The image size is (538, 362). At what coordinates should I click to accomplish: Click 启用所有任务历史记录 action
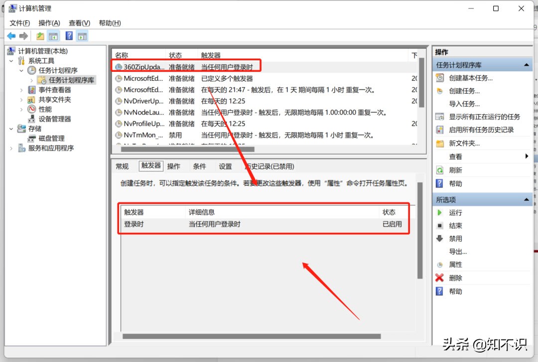click(481, 130)
